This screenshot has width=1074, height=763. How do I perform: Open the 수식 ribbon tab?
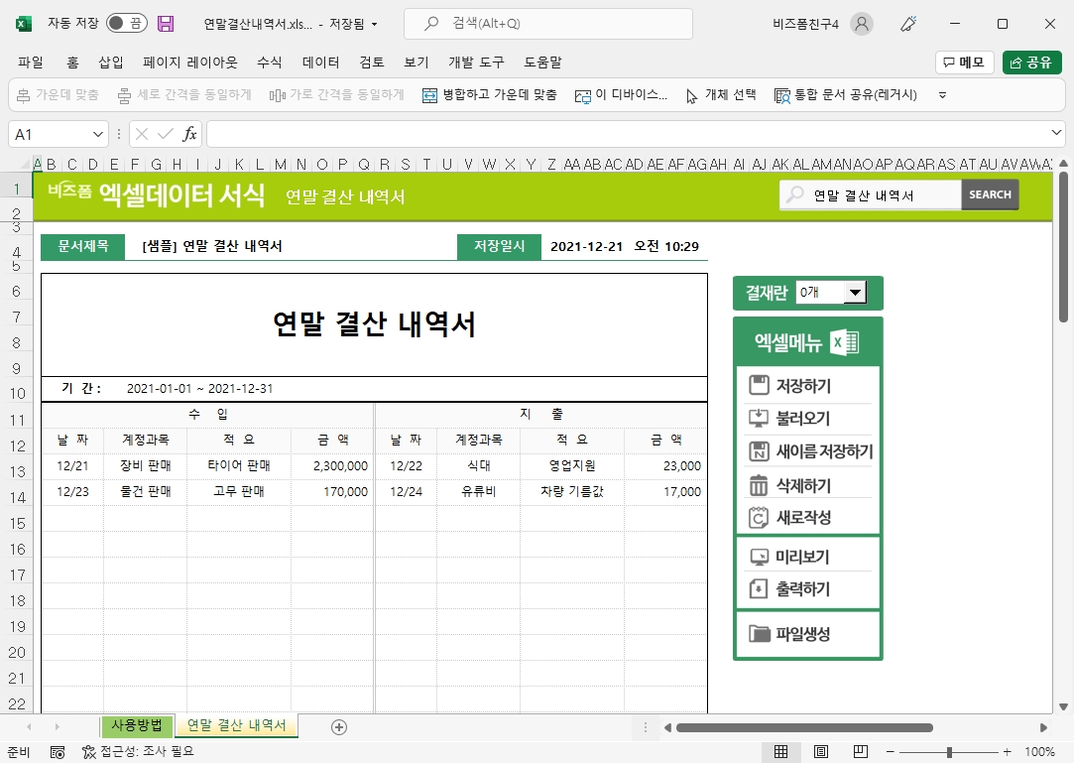(x=269, y=63)
